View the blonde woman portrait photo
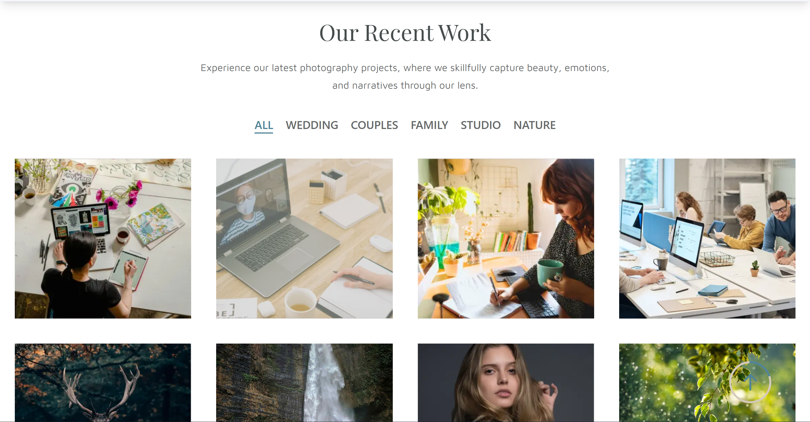 506,382
